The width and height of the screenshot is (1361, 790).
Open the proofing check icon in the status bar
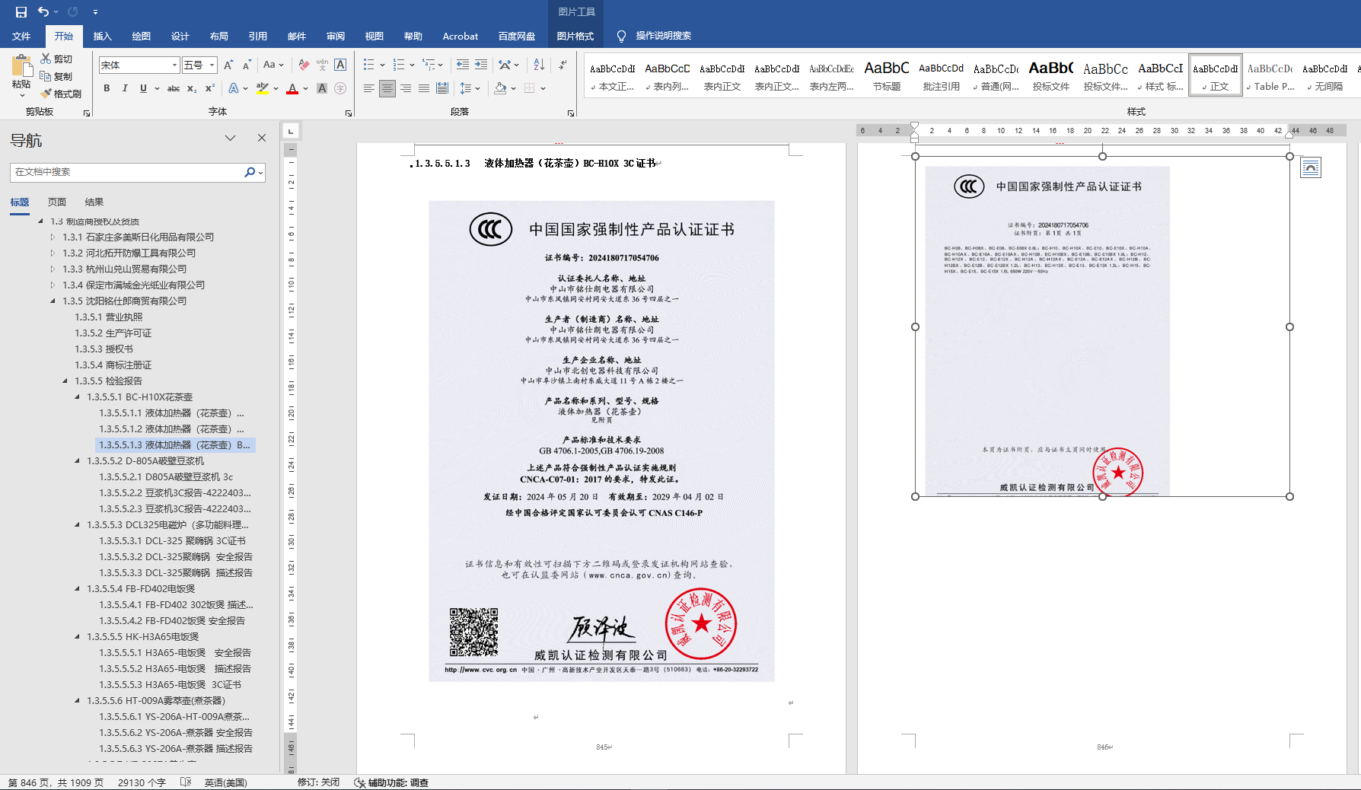click(185, 782)
